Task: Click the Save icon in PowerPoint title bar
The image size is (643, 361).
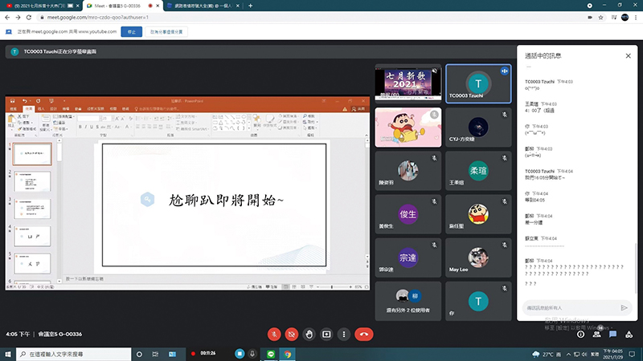Action: (x=13, y=101)
